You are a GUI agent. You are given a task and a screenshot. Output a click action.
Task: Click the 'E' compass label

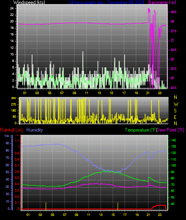point(175,117)
